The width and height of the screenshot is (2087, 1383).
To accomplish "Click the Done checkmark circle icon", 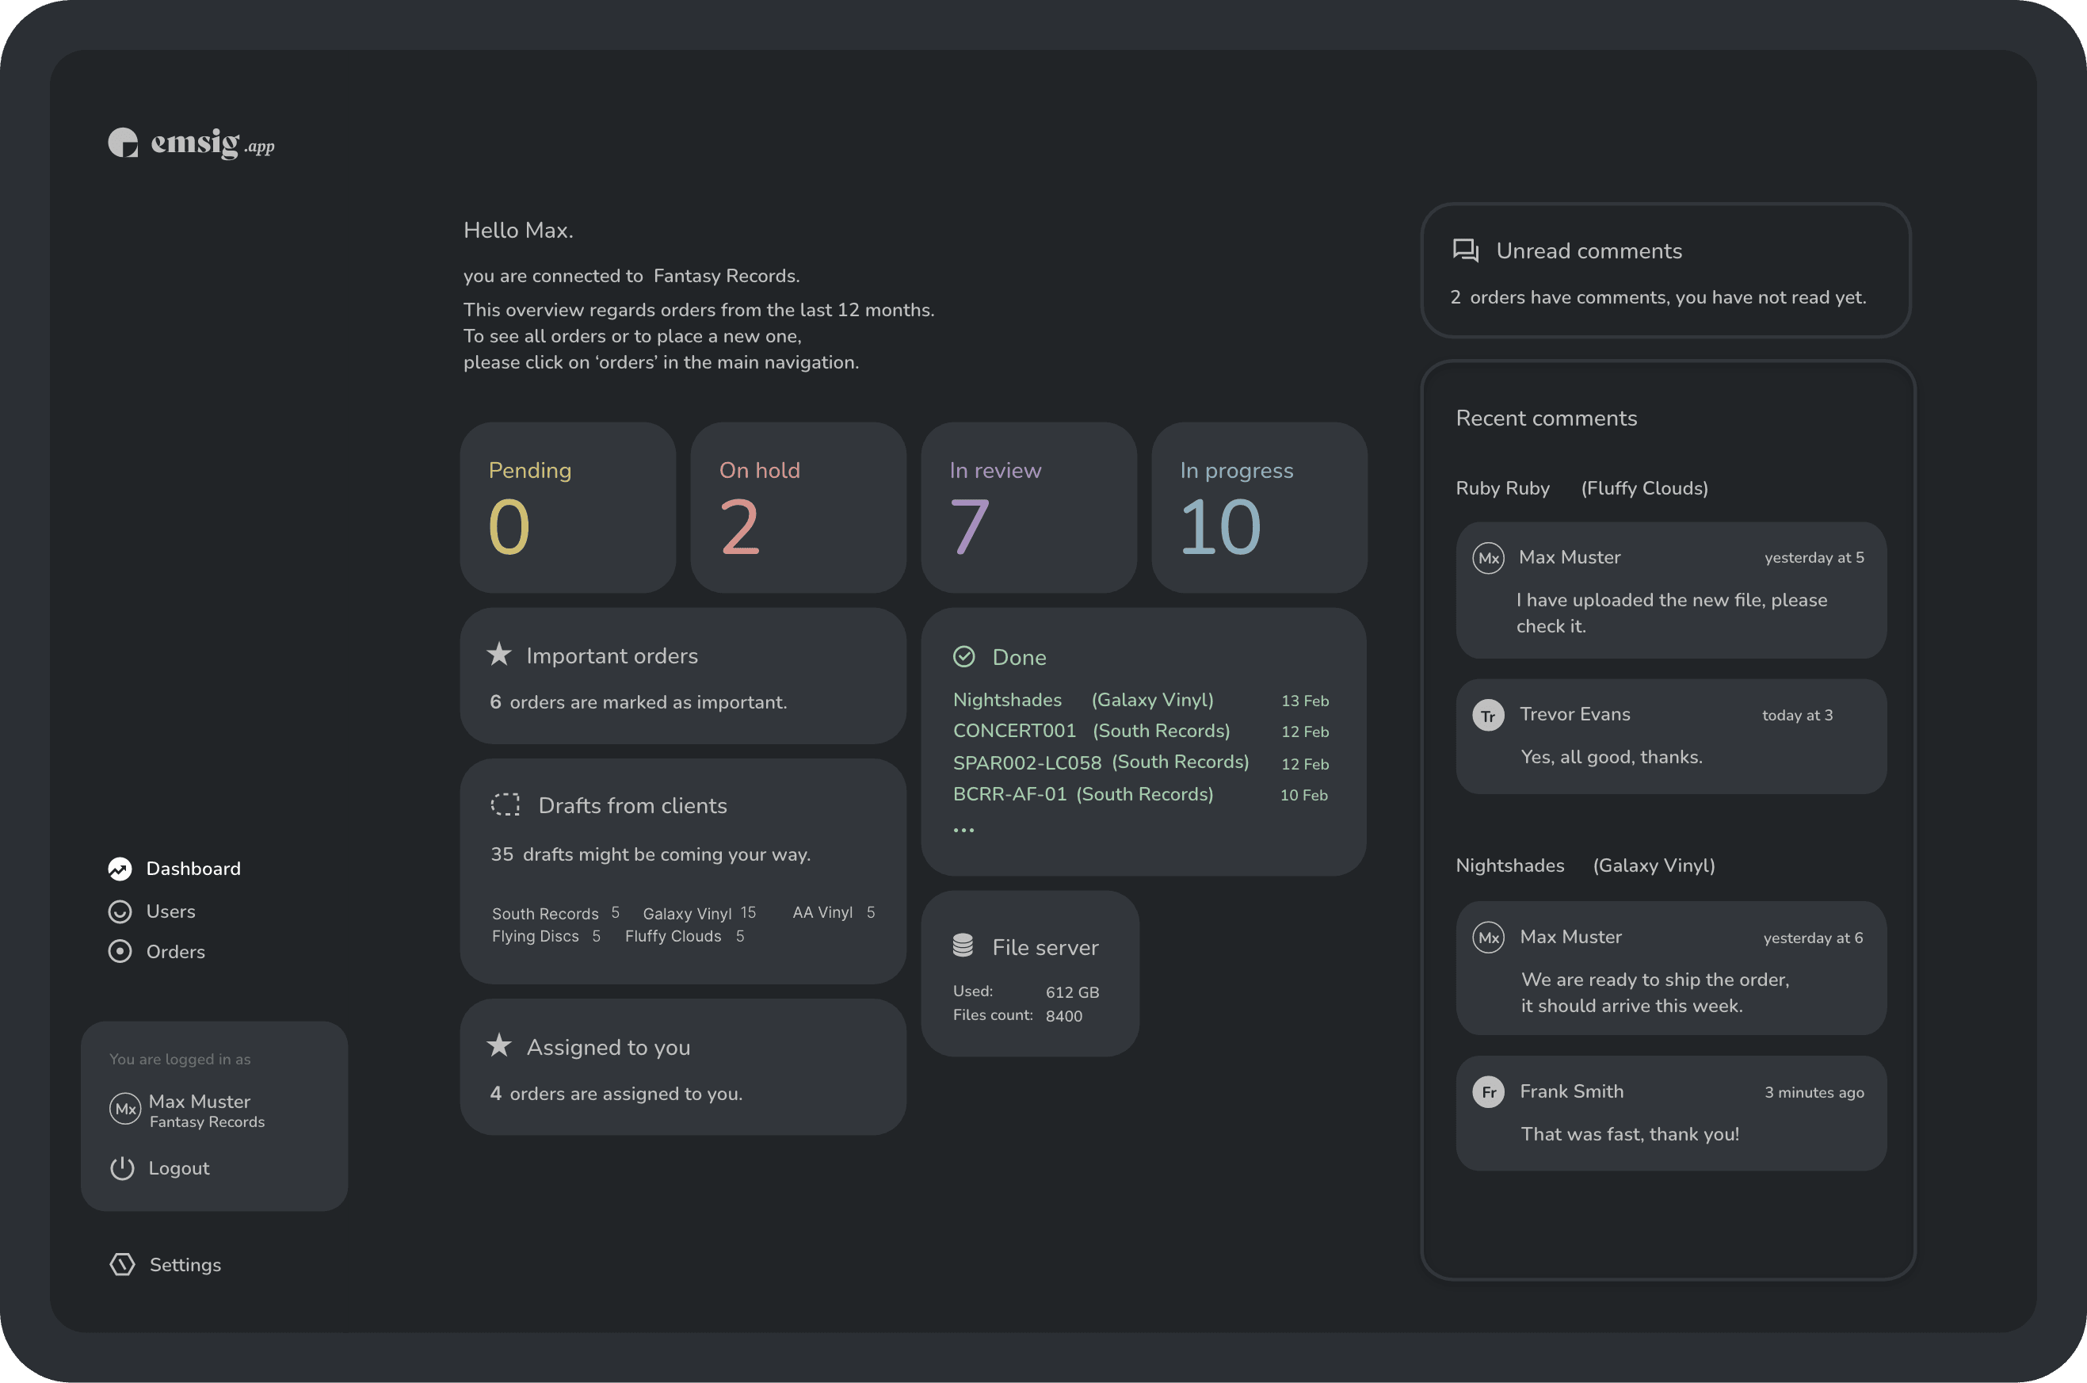I will (x=963, y=656).
